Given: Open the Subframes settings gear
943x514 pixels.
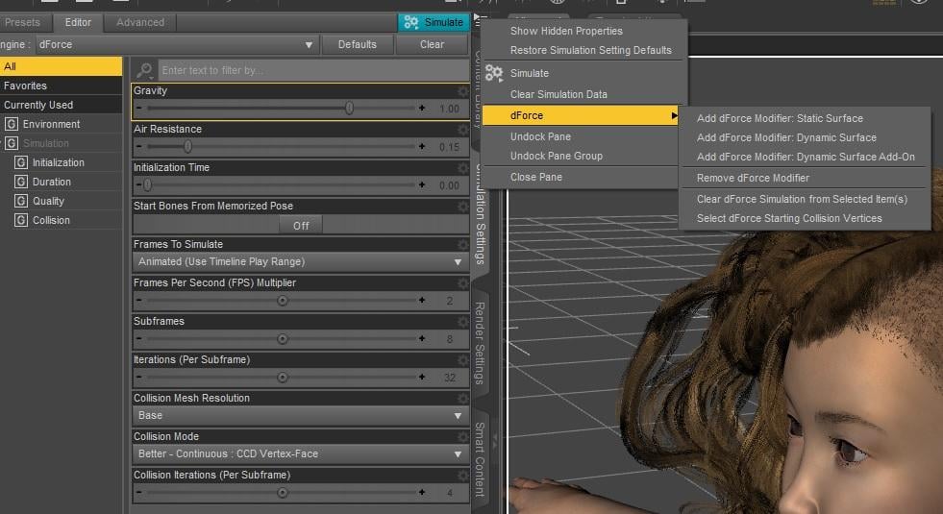Looking at the screenshot, I should point(462,322).
